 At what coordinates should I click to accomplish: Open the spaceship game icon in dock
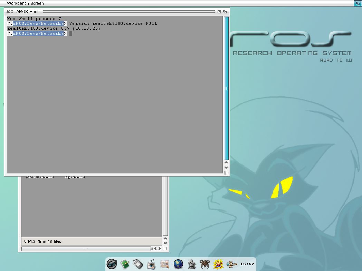(x=231, y=264)
